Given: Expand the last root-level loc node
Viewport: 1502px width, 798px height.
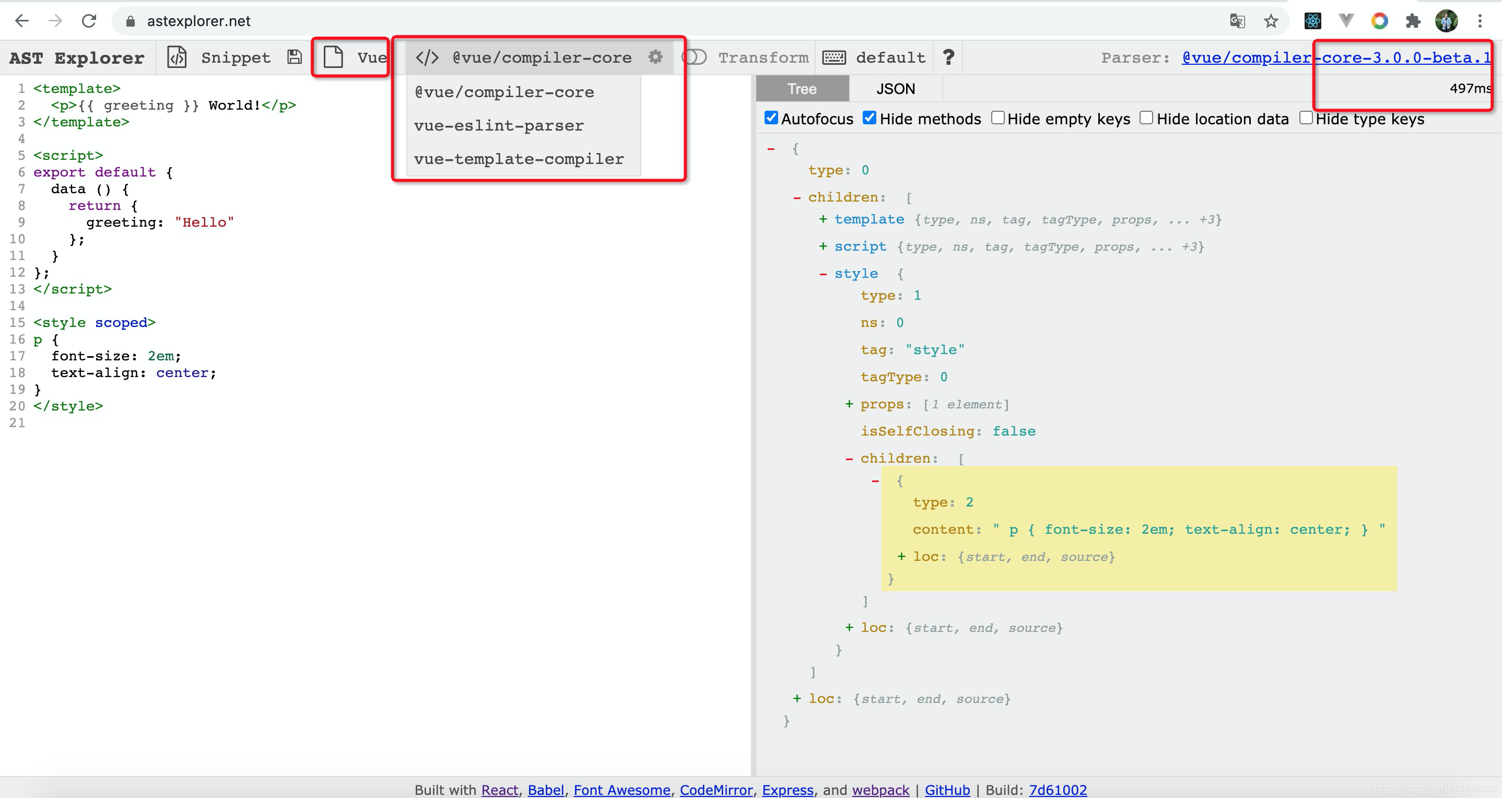Looking at the screenshot, I should click(796, 698).
